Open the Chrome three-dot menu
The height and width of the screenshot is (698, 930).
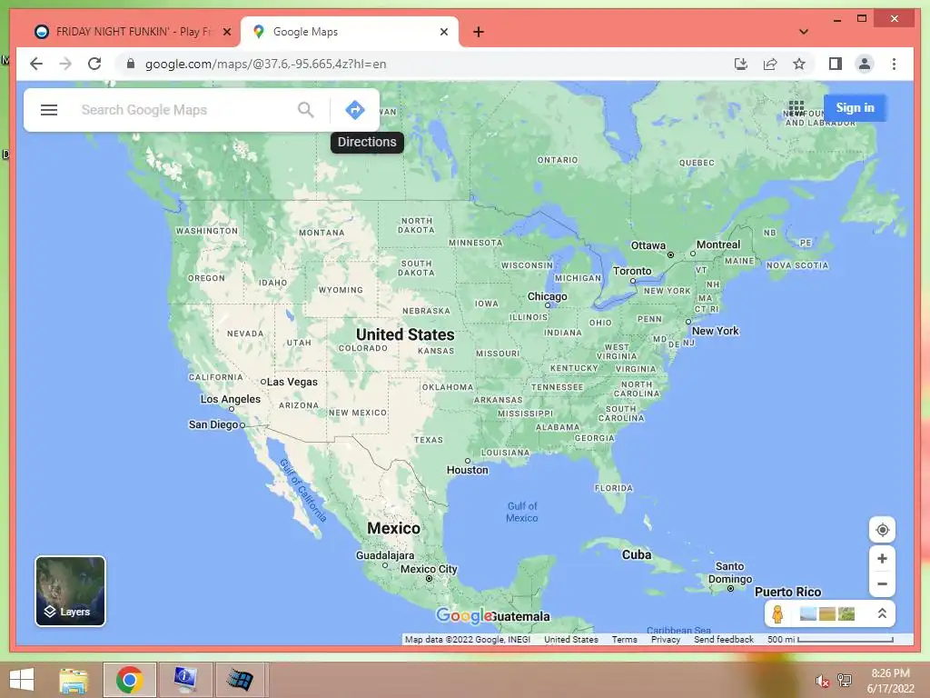click(894, 65)
